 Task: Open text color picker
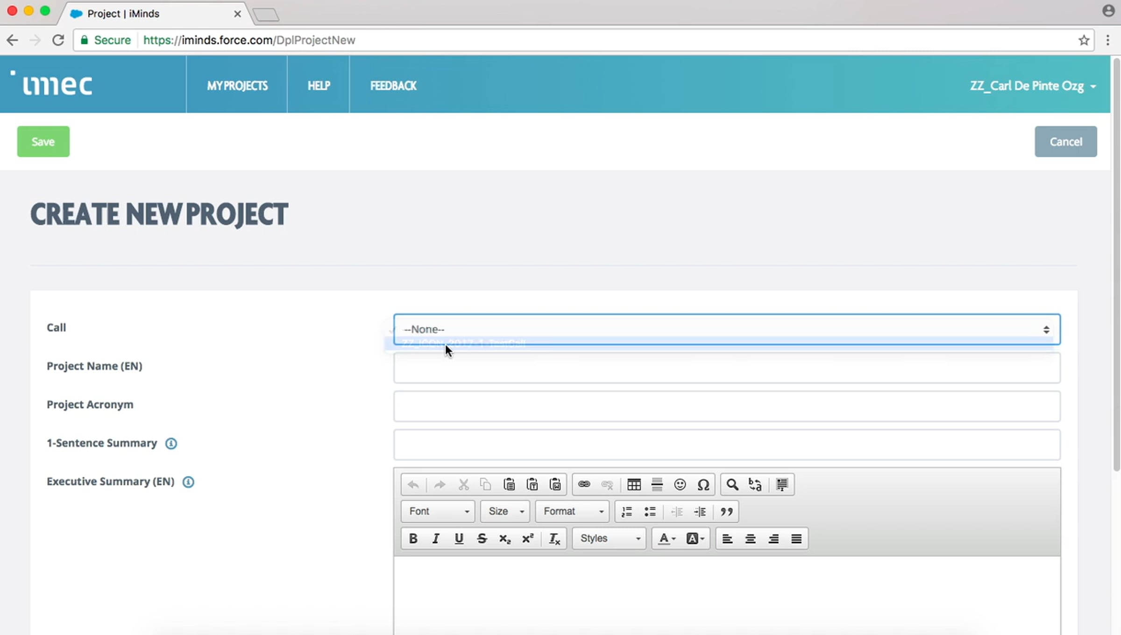tap(667, 539)
